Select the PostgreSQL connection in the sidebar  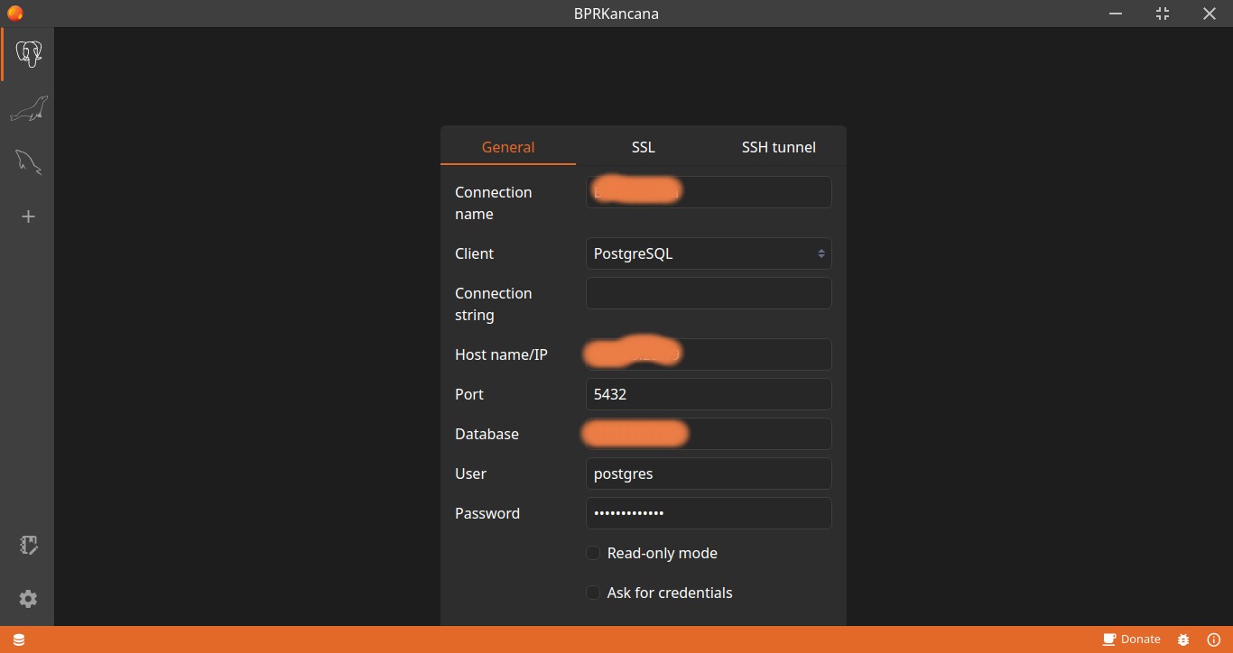coord(28,54)
